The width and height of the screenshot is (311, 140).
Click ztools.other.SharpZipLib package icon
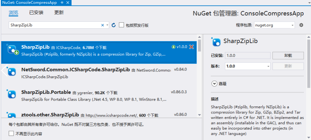pos(12,115)
